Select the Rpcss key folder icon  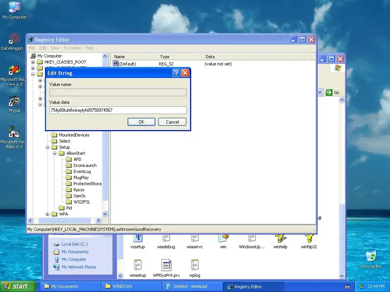coord(69,190)
